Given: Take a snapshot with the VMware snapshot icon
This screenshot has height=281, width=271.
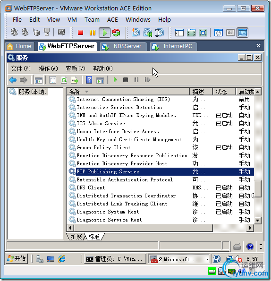Looking at the screenshot, I should (135, 33).
